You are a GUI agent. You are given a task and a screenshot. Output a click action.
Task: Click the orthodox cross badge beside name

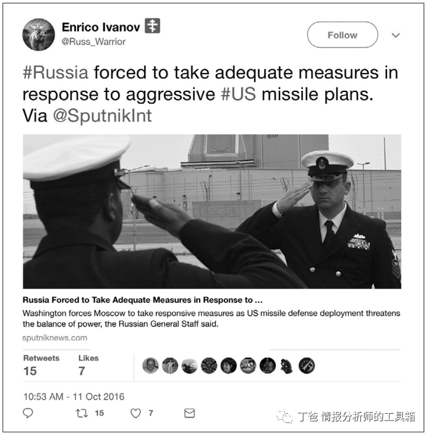point(152,25)
